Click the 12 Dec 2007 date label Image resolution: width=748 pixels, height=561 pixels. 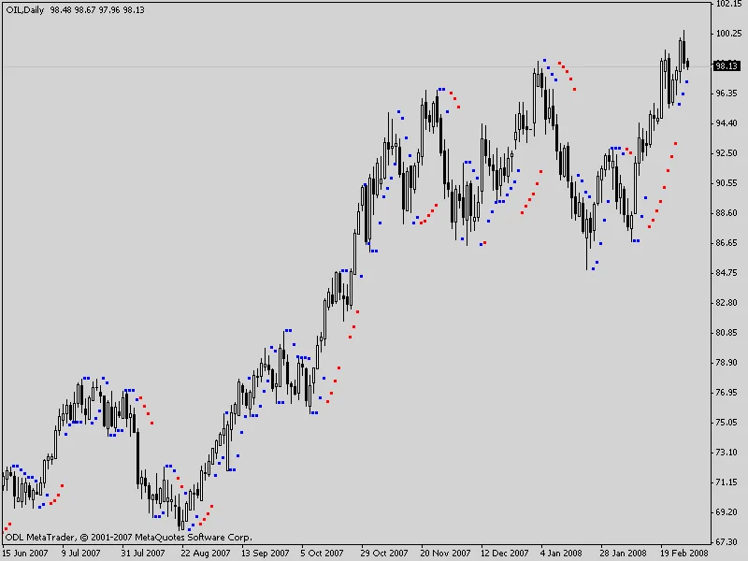[x=507, y=553]
